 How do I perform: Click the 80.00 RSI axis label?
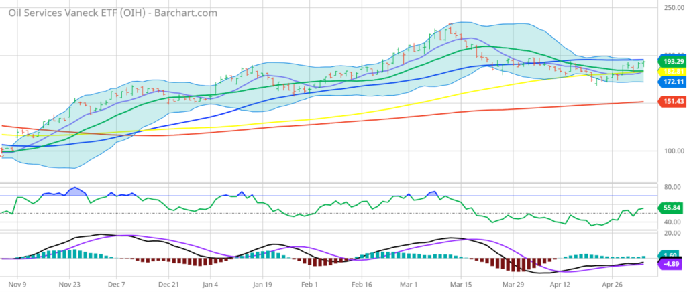[x=672, y=187]
